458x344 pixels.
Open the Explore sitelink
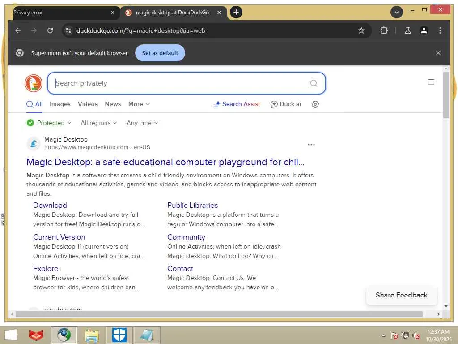tap(46, 269)
